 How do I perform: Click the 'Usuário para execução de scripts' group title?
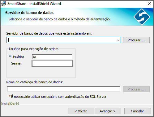pos(34,49)
